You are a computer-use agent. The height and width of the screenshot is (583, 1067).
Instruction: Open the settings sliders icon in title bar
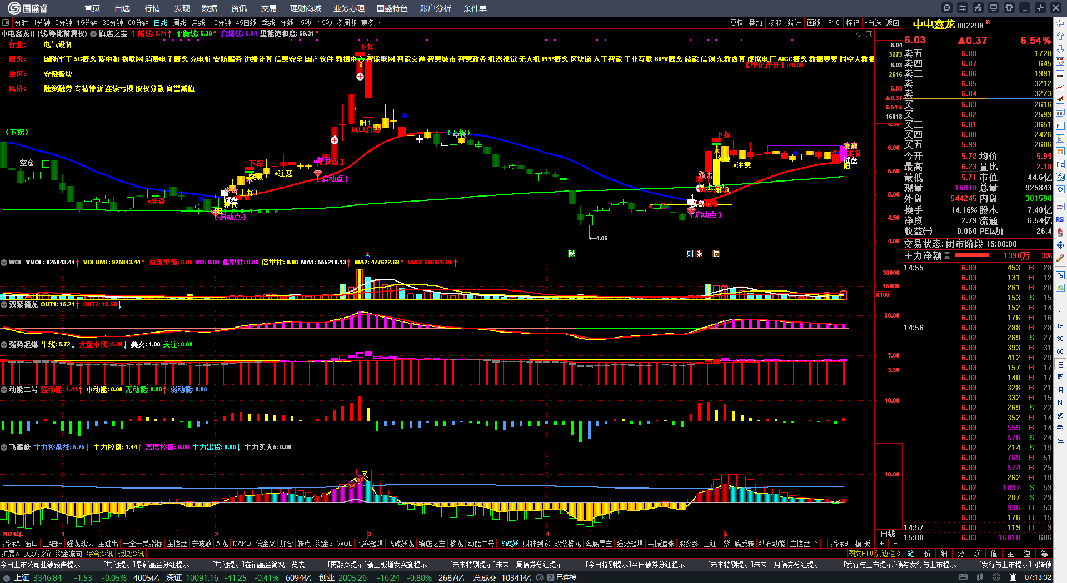963,8
